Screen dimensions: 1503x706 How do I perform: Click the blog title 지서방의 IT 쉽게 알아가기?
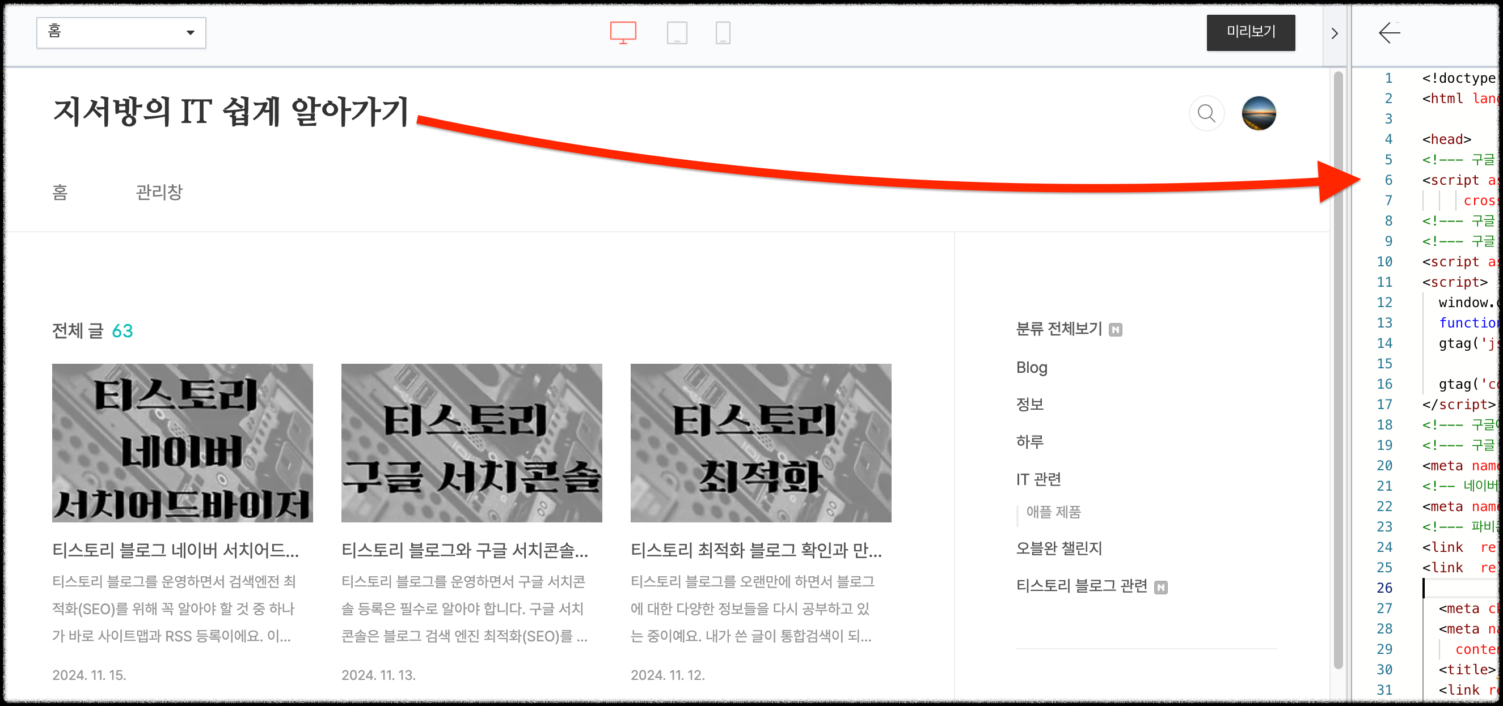pyautogui.click(x=230, y=112)
